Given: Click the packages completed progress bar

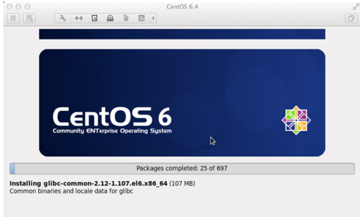Looking at the screenshot, I should pos(182,168).
